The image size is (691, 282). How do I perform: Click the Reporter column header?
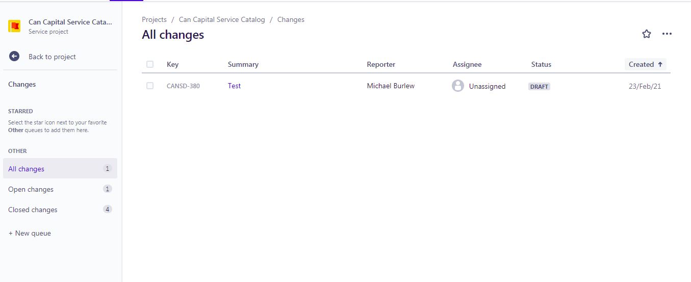point(381,64)
